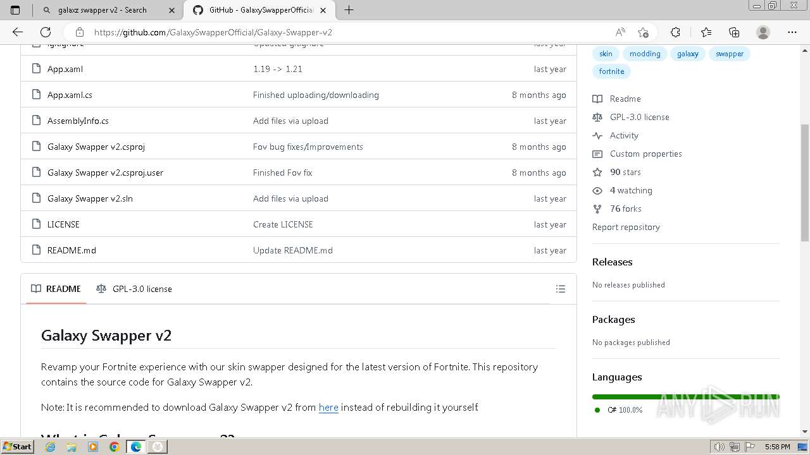Open Custom properties sidebar link
The width and height of the screenshot is (810, 455).
pos(637,154)
